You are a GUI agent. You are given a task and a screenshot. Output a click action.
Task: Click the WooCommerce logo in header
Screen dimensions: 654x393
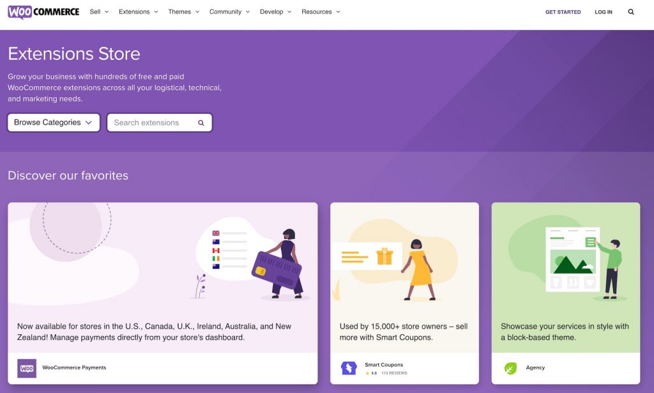click(43, 12)
